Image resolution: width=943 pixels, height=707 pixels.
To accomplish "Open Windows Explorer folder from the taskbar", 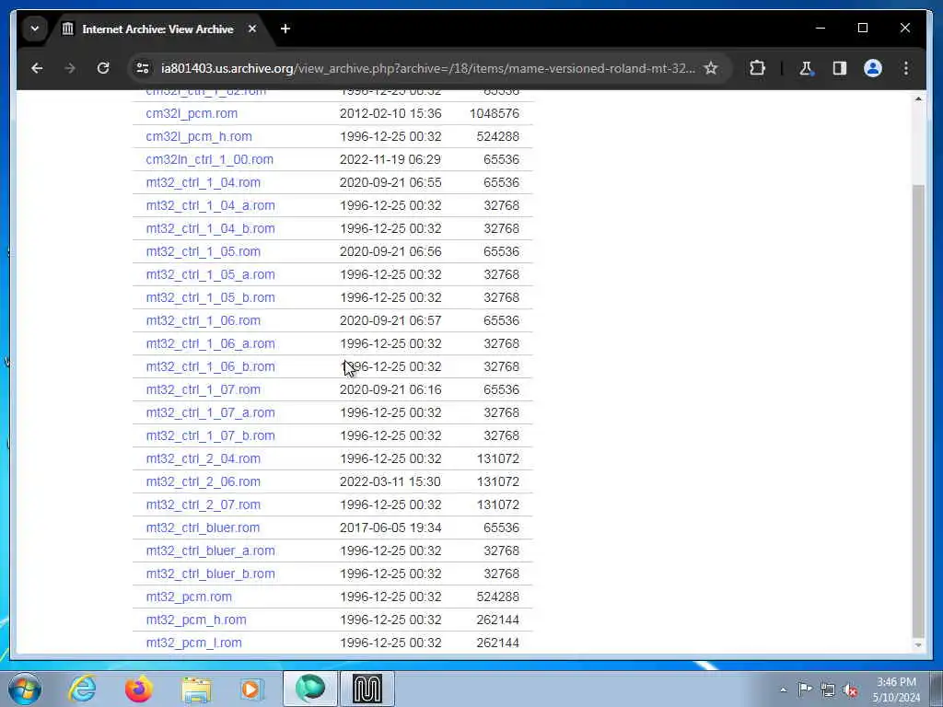I will click(196, 689).
